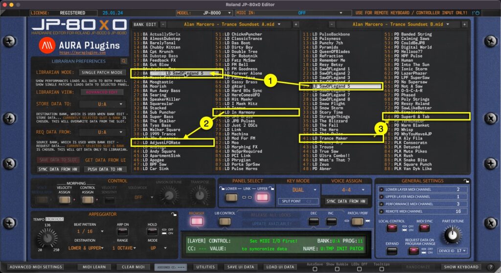The height and width of the screenshot is (273, 501).
Task: Toggle the Arpeggiator section lock icon
Action: click(174, 214)
